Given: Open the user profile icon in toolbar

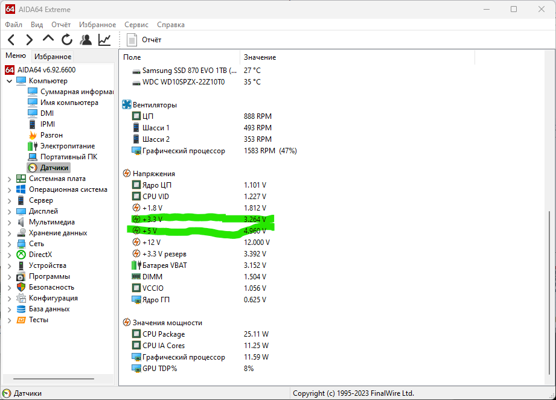Looking at the screenshot, I should tap(86, 40).
